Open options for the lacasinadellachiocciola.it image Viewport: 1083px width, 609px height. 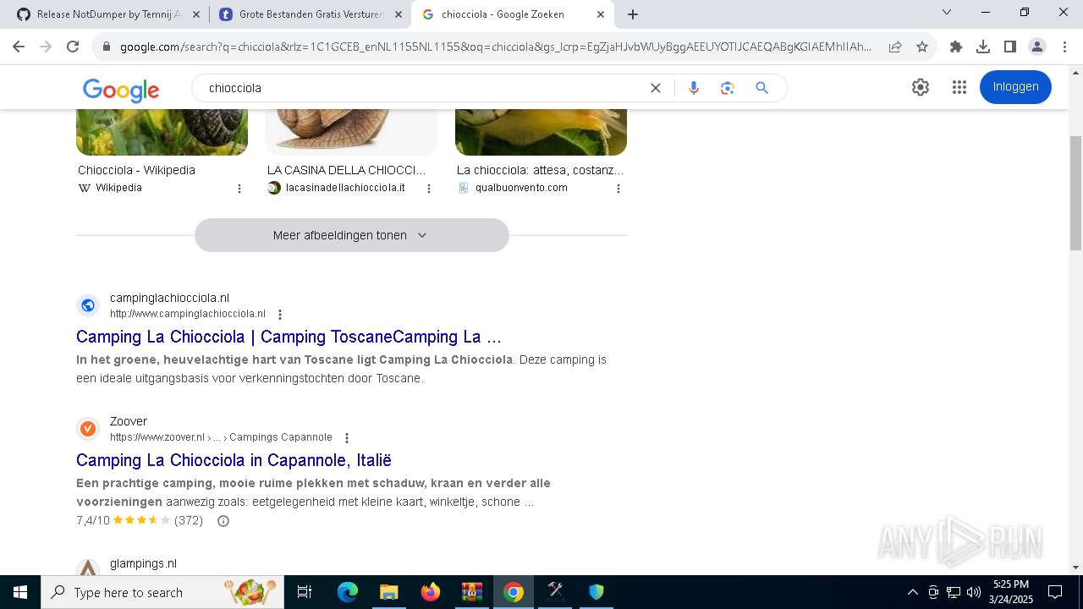tap(429, 189)
